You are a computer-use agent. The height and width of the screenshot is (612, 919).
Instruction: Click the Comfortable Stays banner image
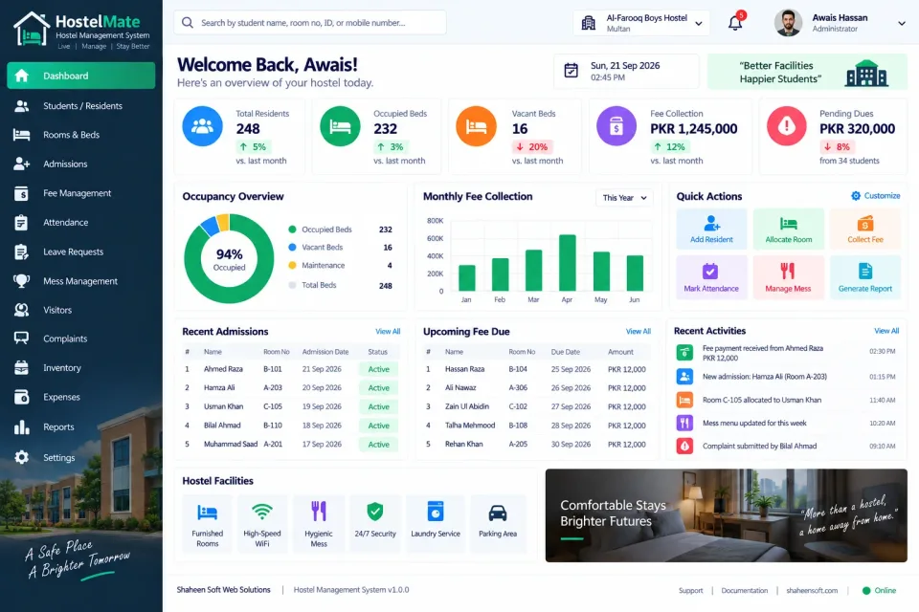click(727, 515)
